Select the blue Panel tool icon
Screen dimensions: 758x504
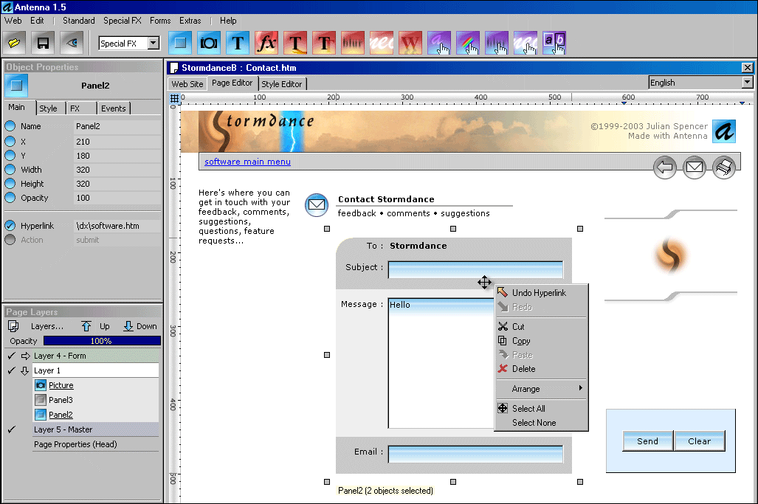179,43
